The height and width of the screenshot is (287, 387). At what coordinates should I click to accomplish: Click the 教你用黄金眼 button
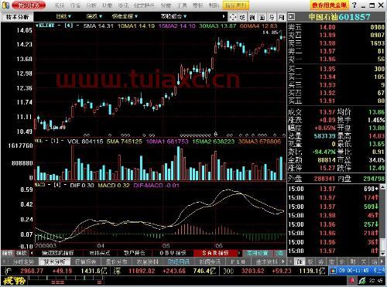329,5
